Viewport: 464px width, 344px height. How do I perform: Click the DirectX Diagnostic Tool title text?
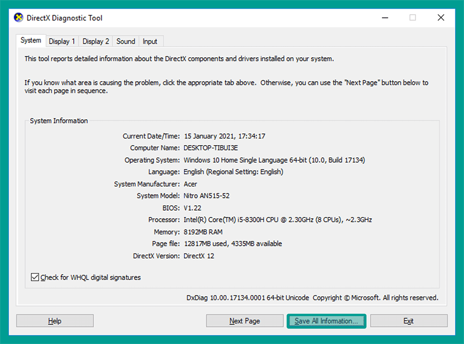click(64, 18)
